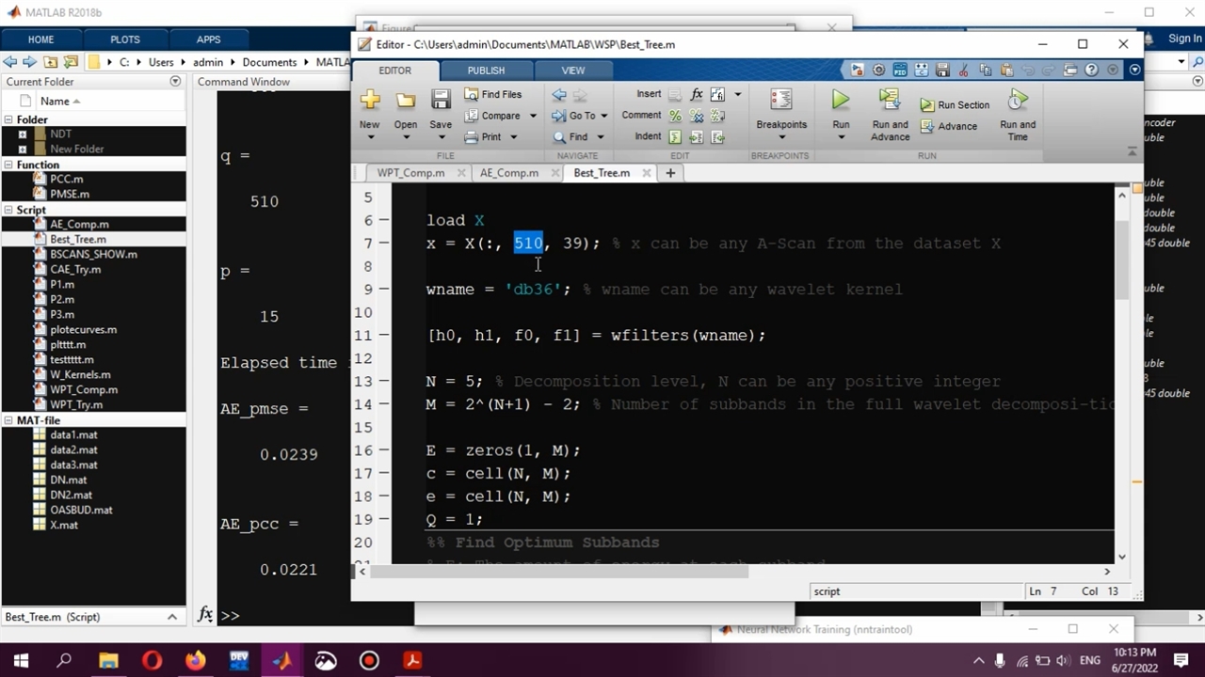Screen dimensions: 1205x677
Task: Click the Comment percent icon
Action: tap(675, 116)
